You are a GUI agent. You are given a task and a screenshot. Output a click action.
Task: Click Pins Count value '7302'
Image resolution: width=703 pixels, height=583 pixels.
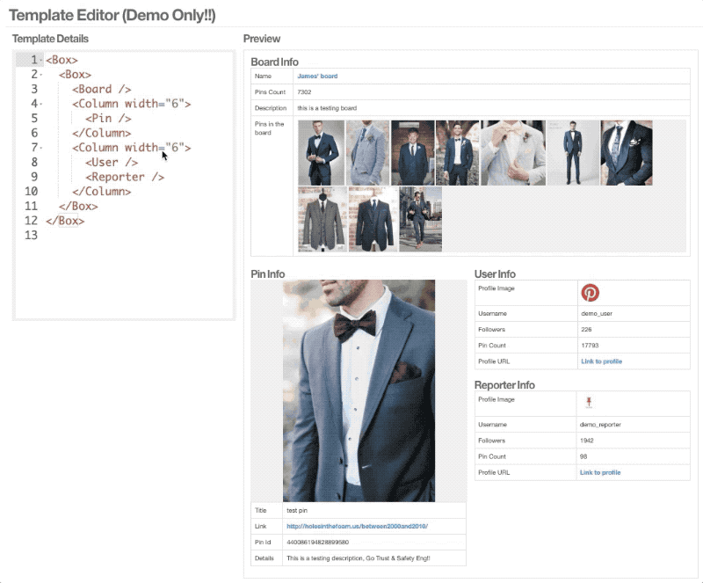304,92
